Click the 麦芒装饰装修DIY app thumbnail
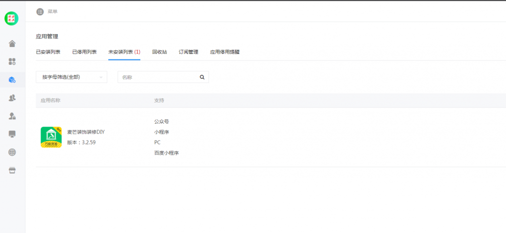 pos(51,137)
